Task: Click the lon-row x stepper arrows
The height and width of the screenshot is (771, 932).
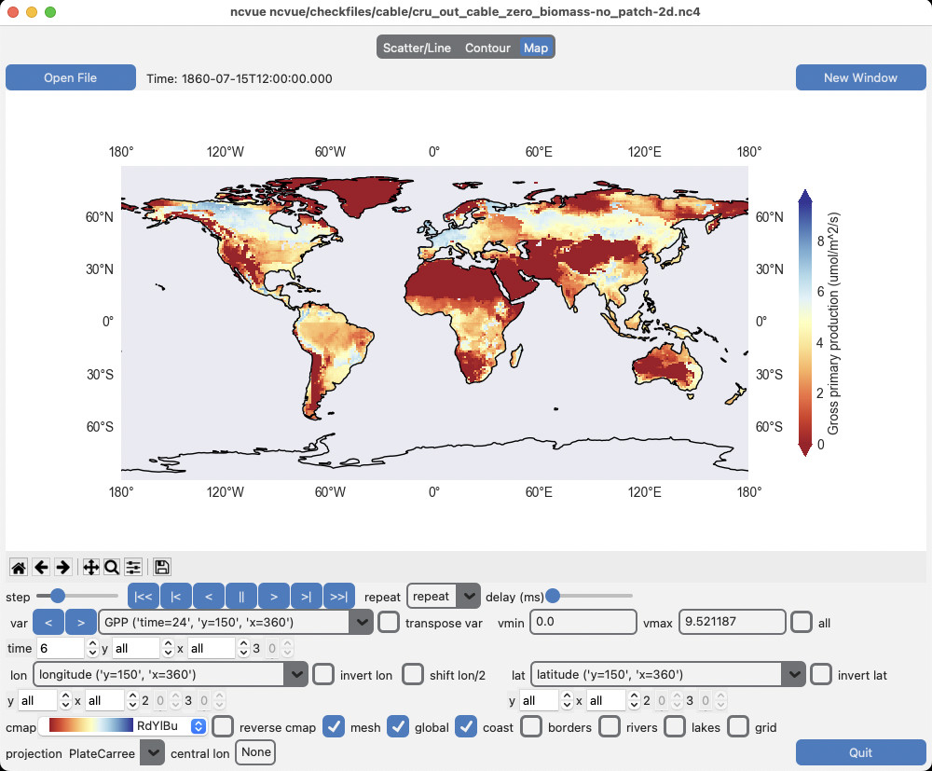Action: [x=132, y=700]
